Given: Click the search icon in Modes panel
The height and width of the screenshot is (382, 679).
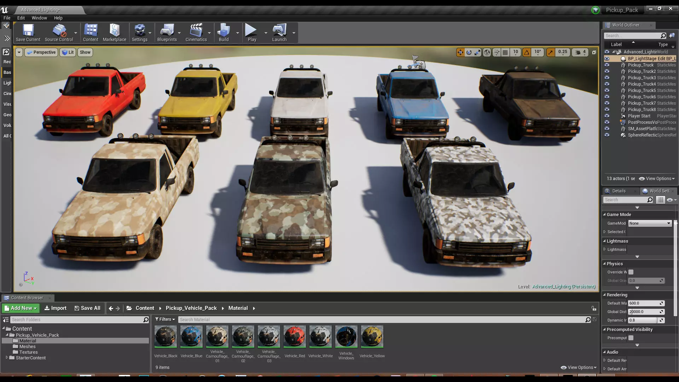Looking at the screenshot, I should (x=6, y=52).
